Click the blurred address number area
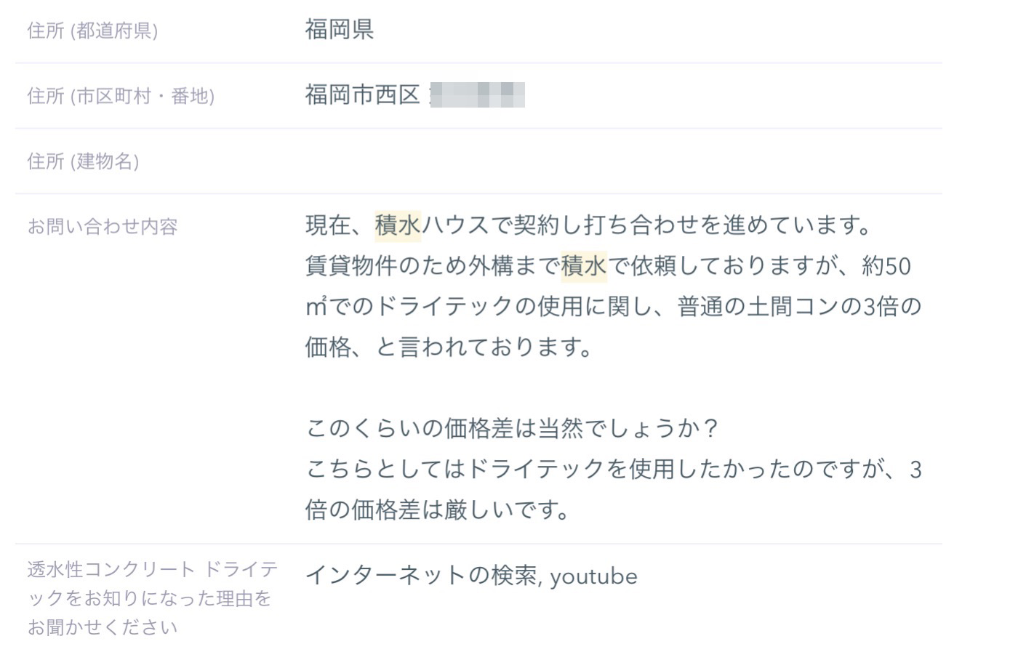 478,95
